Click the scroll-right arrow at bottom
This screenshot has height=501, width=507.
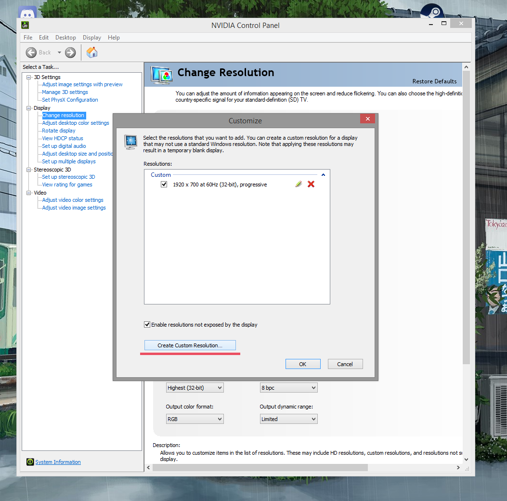pyautogui.click(x=458, y=467)
